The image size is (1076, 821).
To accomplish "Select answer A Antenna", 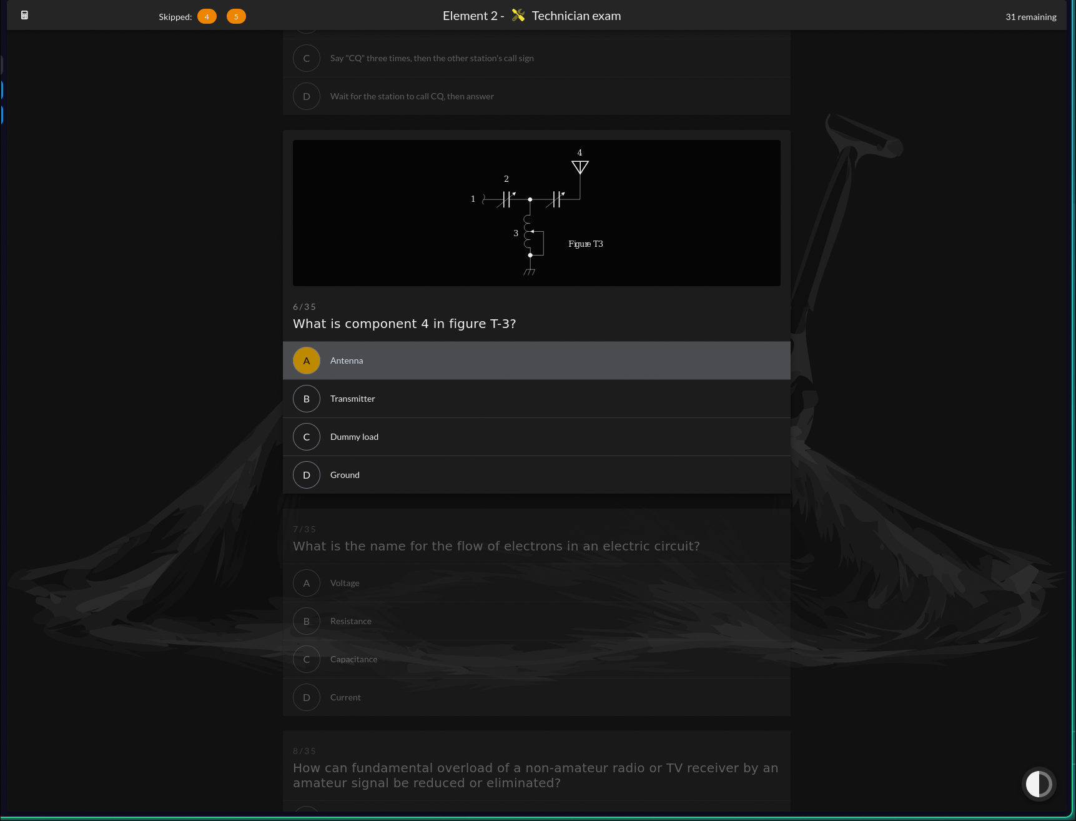I will point(536,361).
